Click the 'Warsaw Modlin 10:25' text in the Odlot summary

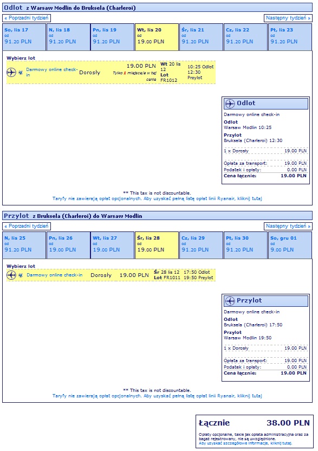[248, 127]
